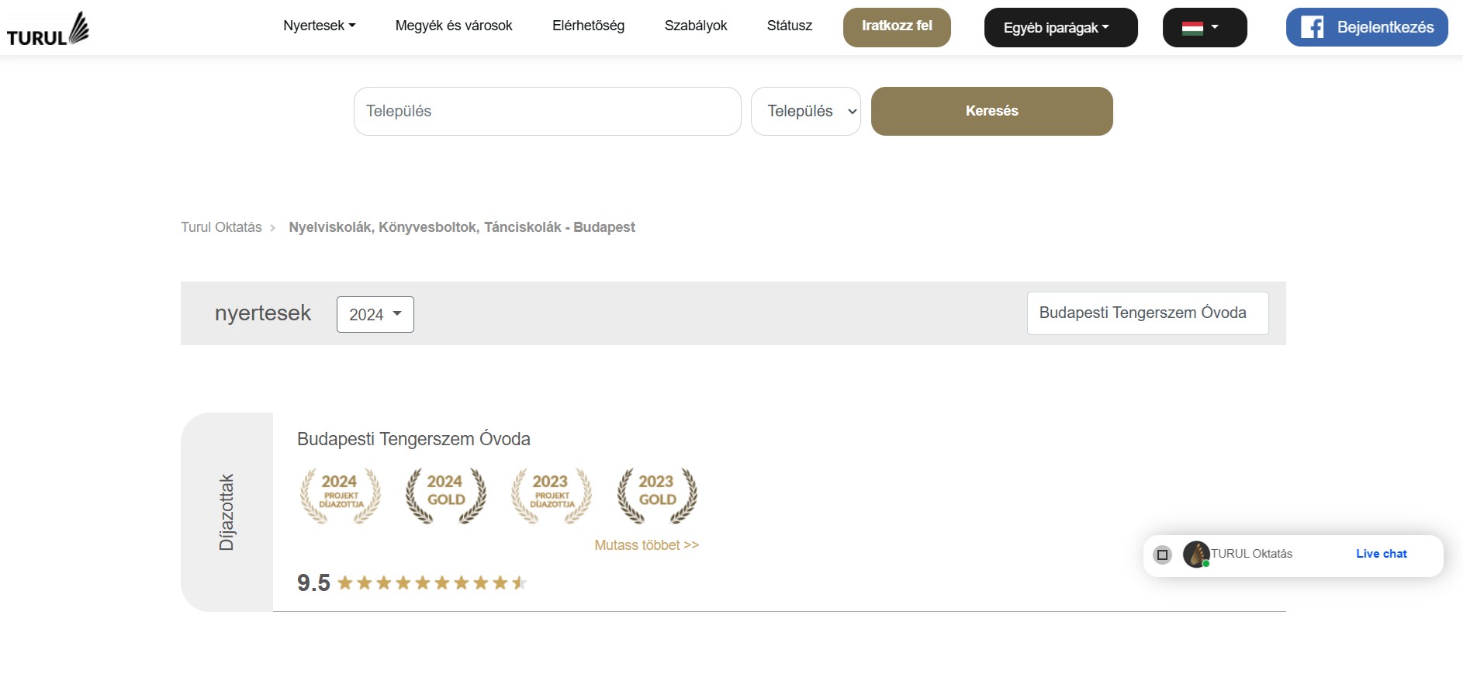
Task: Click the 2024 Projekt Díjazottja badge
Action: point(341,496)
